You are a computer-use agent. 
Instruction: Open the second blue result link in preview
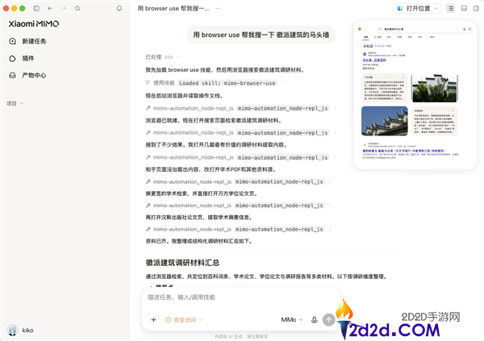pos(403,151)
